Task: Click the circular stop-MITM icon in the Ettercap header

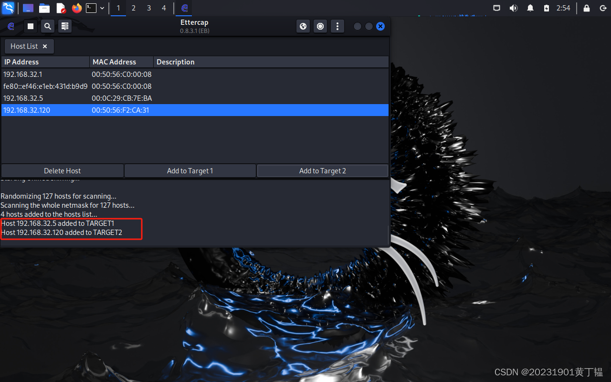Action: point(320,26)
